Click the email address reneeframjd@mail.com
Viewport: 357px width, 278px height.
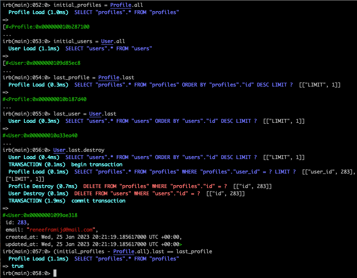point(62,229)
